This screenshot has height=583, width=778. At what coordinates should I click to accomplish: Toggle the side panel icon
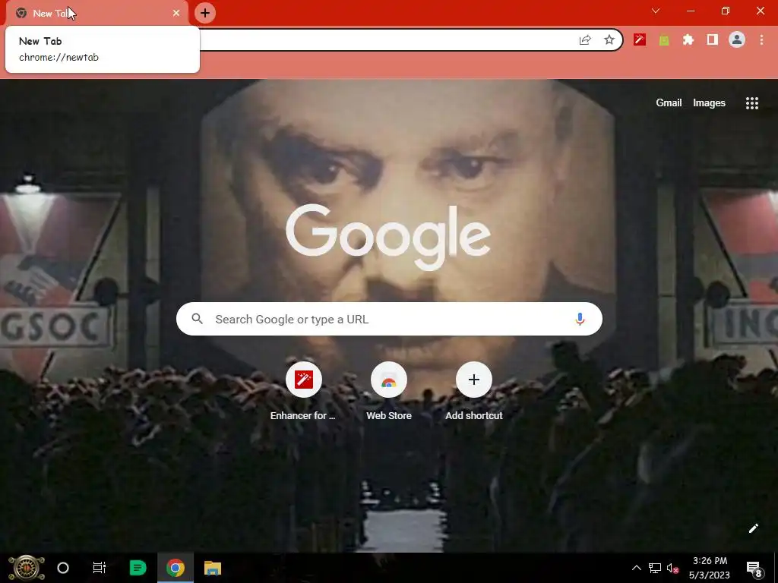[713, 39]
